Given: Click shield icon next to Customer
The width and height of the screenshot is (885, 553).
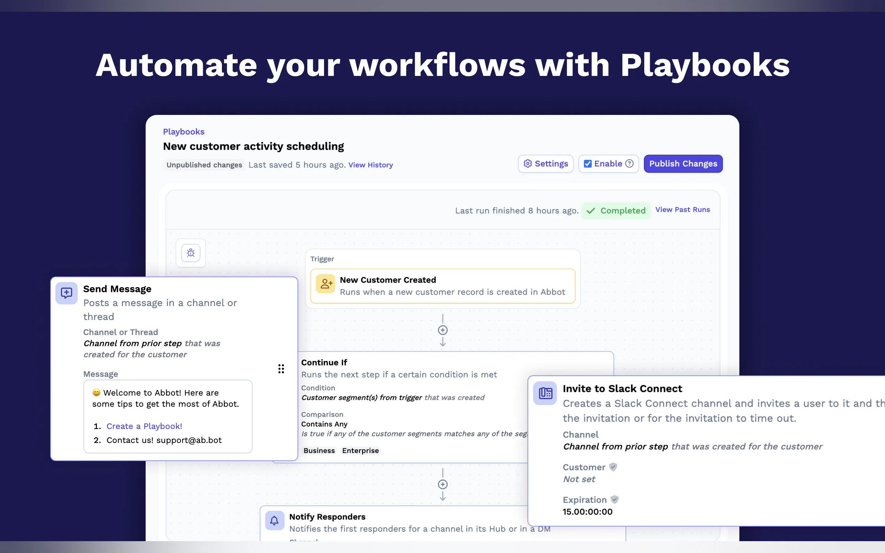Looking at the screenshot, I should 614,467.
